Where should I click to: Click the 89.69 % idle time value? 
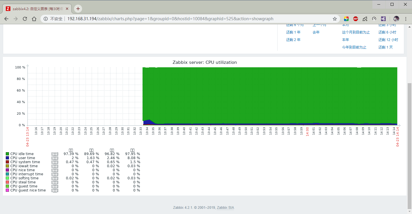tap(92, 154)
